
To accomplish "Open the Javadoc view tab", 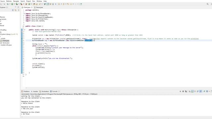I will pyautogui.click(x=34, y=91).
